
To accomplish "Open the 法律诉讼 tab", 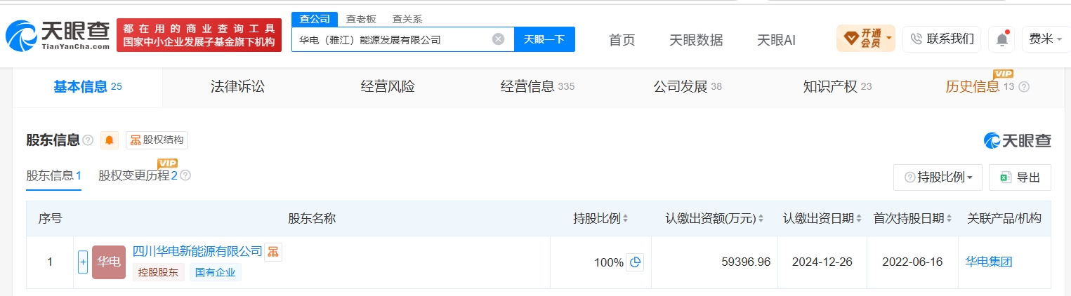I will click(237, 87).
